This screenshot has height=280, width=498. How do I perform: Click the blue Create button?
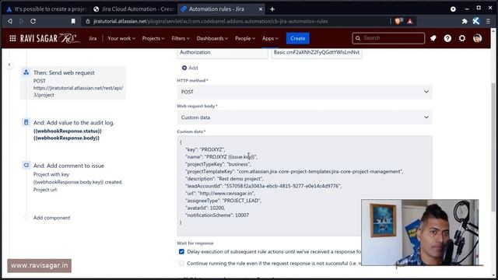(297, 38)
